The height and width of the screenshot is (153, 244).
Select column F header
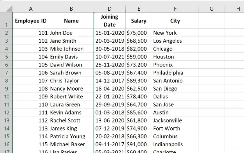pyautogui.click(x=175, y=9)
